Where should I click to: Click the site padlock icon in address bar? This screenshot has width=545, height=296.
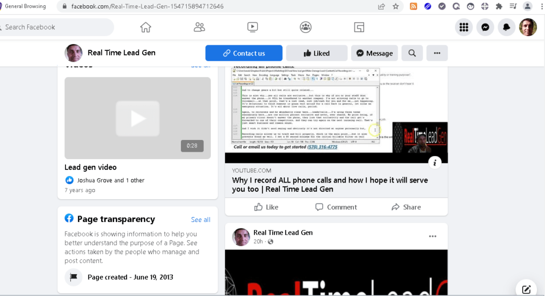(64, 6)
